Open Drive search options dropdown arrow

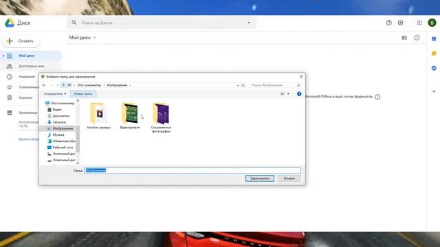pos(249,23)
